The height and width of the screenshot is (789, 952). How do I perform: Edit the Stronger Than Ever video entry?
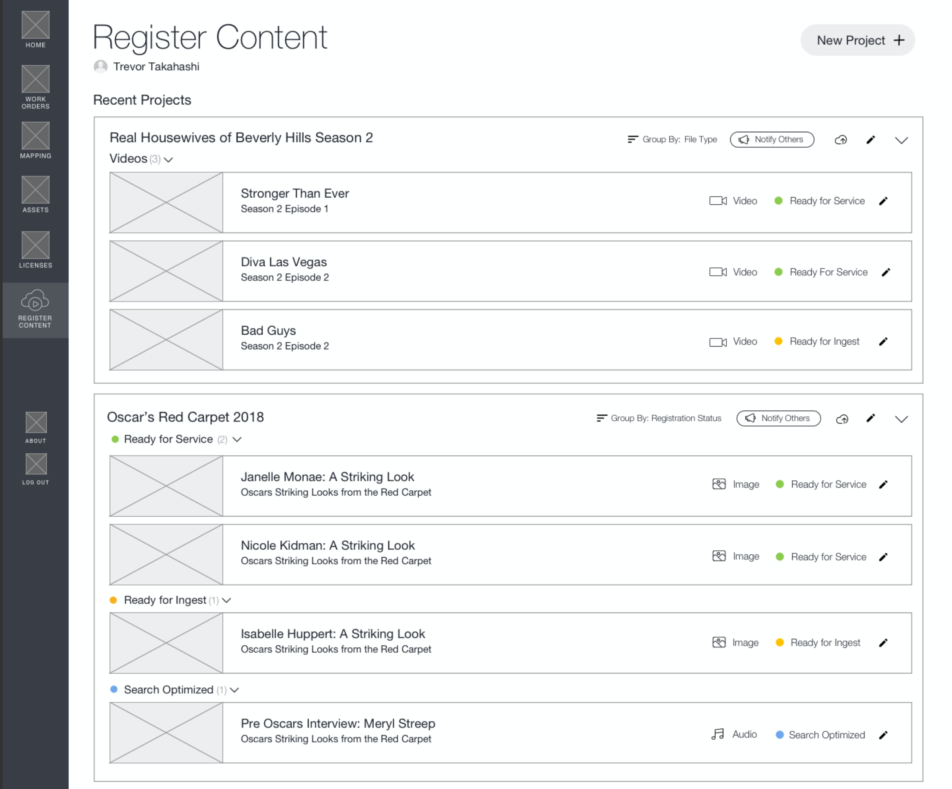coord(883,201)
